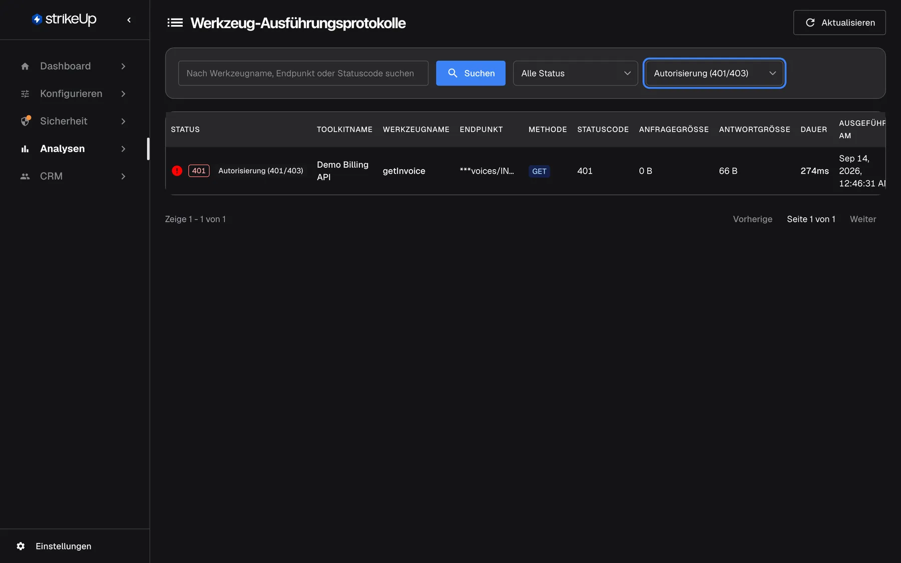Screen dimensions: 901x563
Task: Click the list icon beside page title
Action: (175, 23)
